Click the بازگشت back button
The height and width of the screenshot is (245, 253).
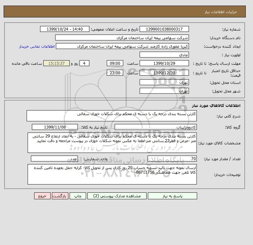(x=60, y=196)
